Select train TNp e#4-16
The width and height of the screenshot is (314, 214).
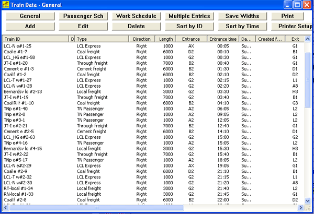(16, 143)
